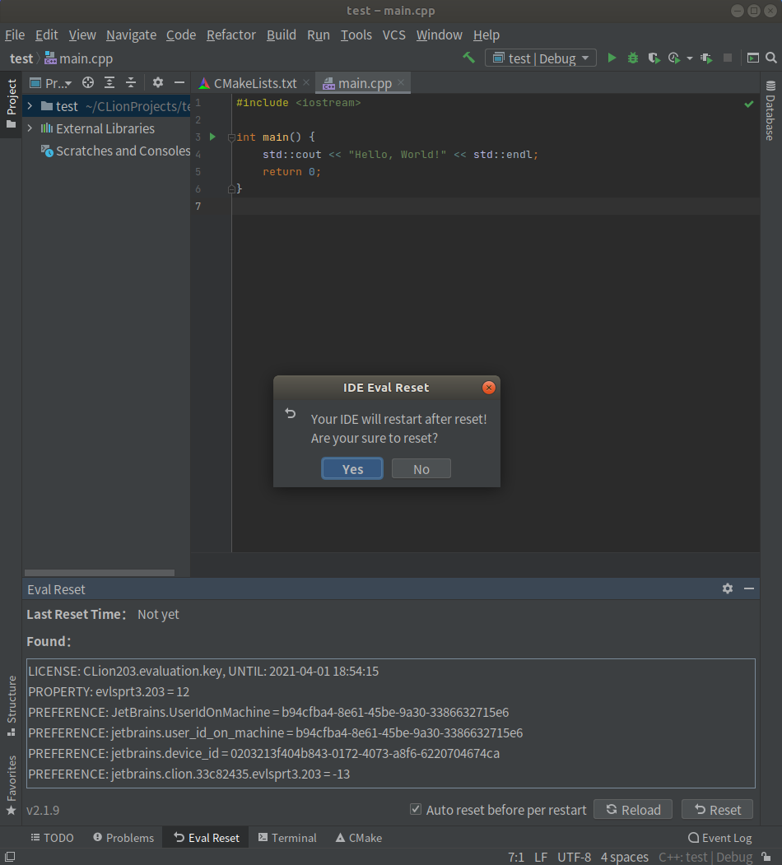
Task: Open Search Everywhere magnifier icon
Action: tap(771, 58)
